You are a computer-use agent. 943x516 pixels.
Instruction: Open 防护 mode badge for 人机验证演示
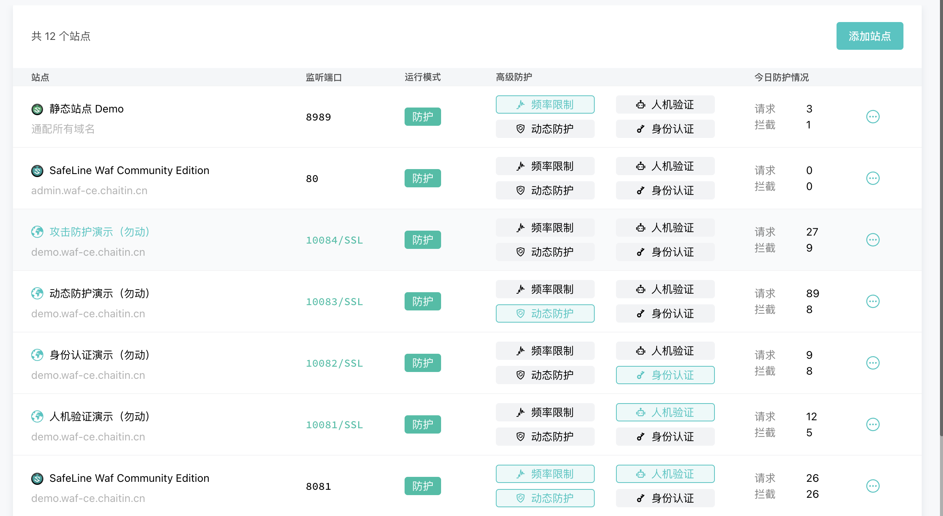[x=422, y=424]
